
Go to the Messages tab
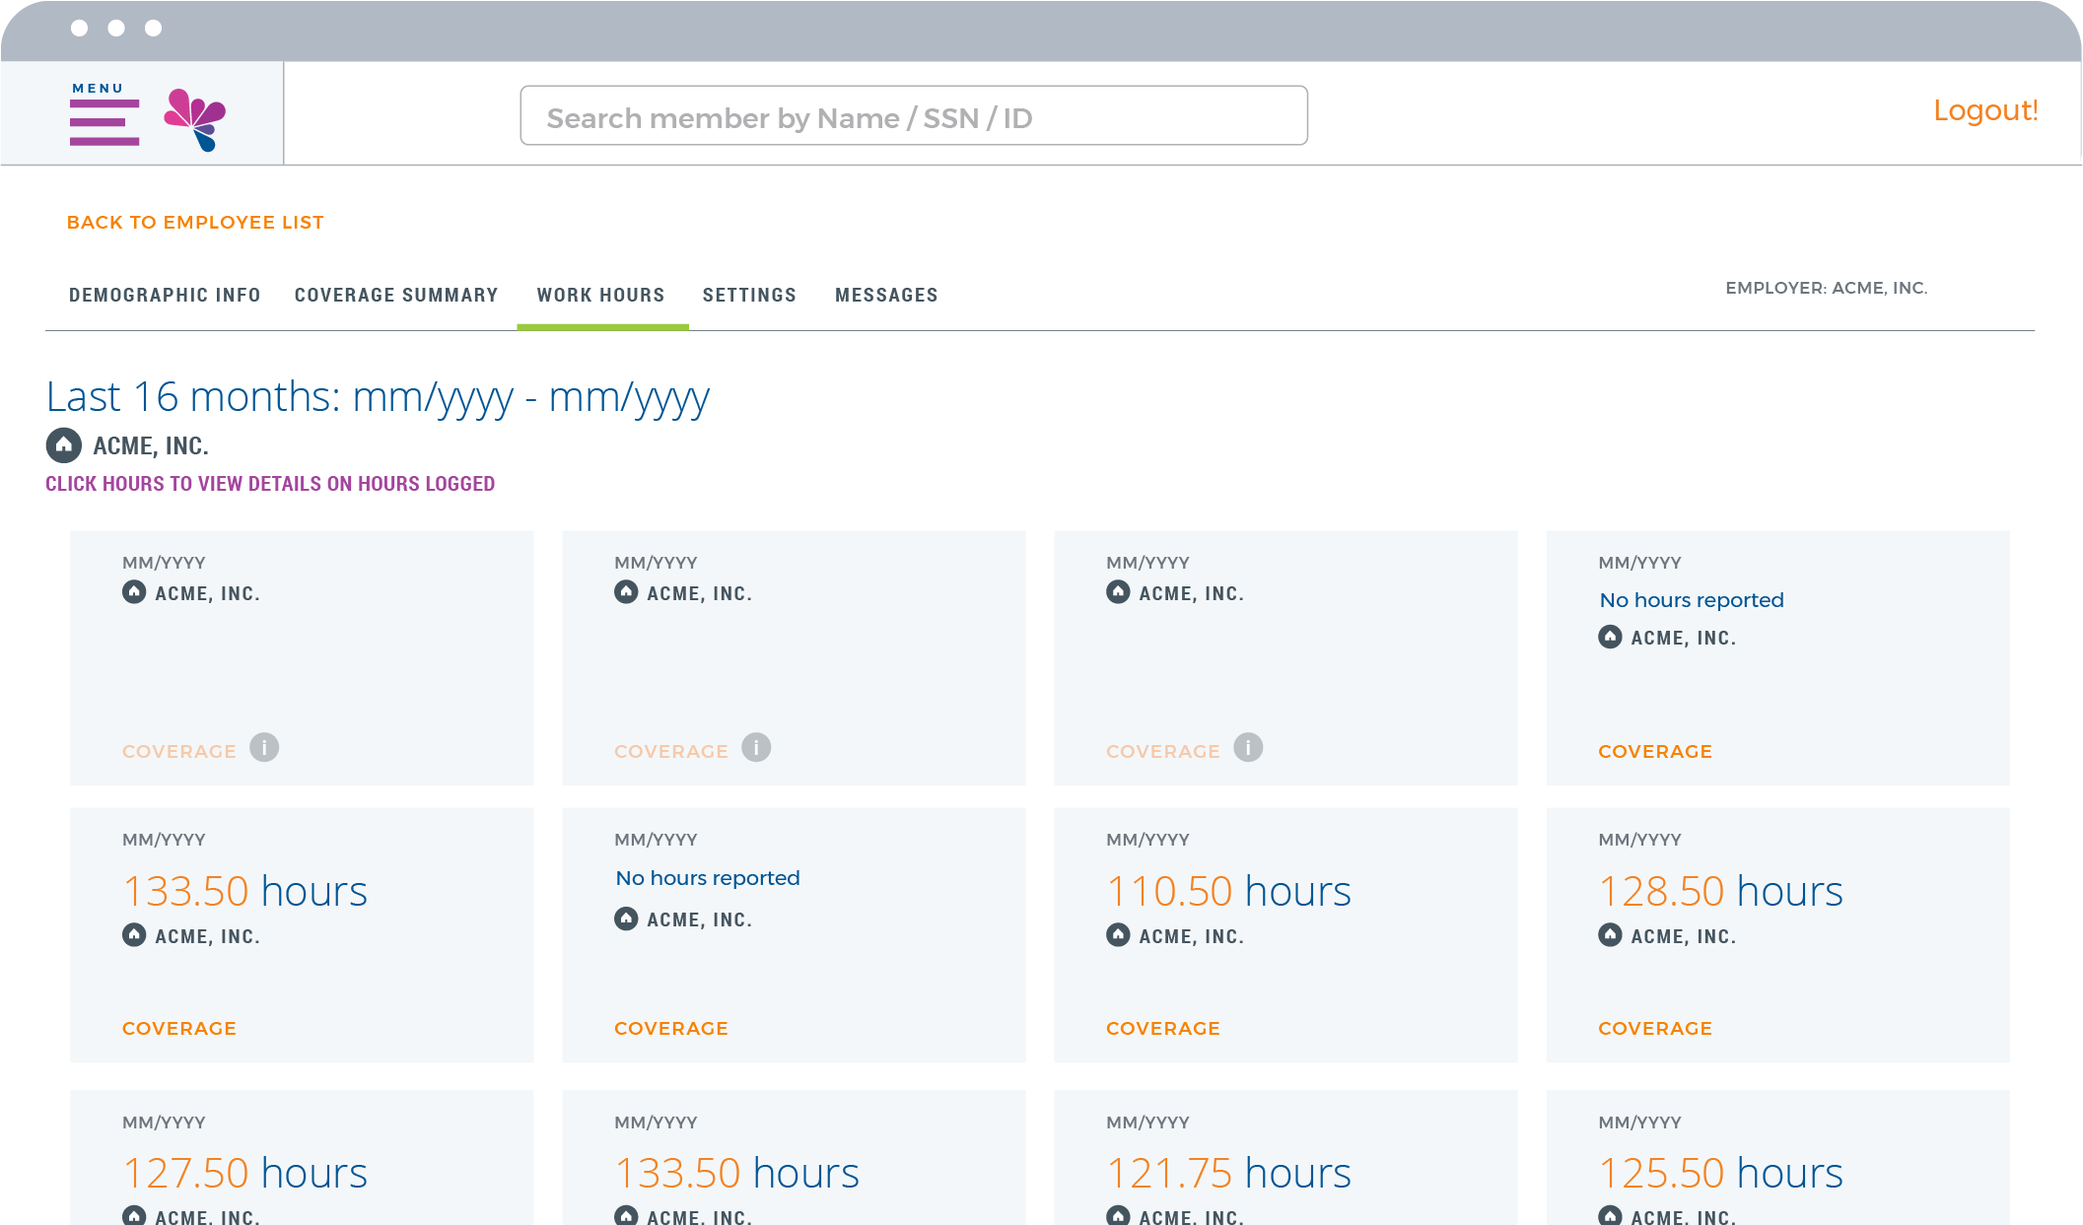pos(886,296)
